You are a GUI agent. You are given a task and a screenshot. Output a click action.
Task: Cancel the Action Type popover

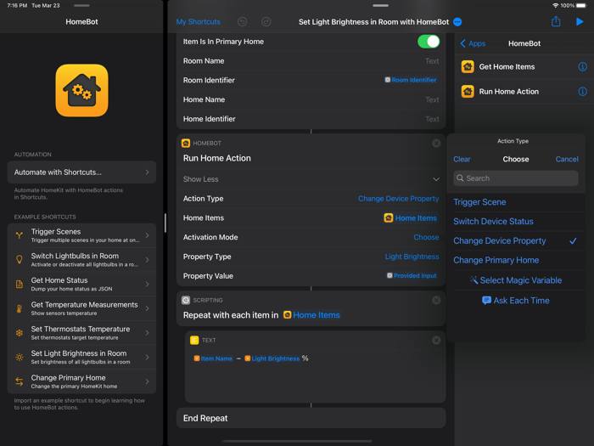click(566, 159)
